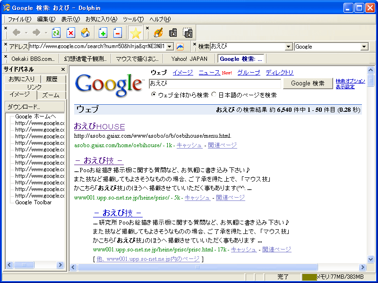378x283 pixels.
Task: Open 関連ページ for the prisc.html result
Action: 276,250
